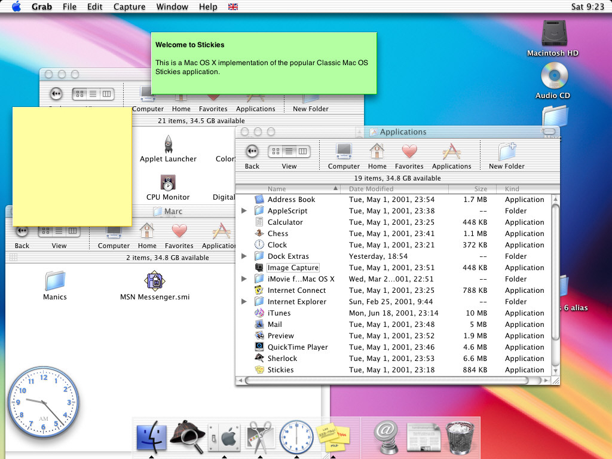Open the Audio CD desktop icon
Viewport: 612px width, 459px height.
553,76
